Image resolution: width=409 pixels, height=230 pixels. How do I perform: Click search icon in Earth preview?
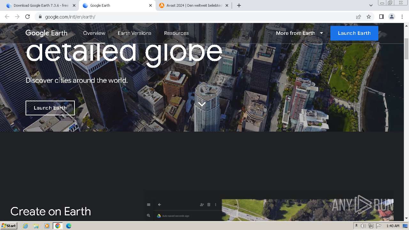(x=149, y=216)
